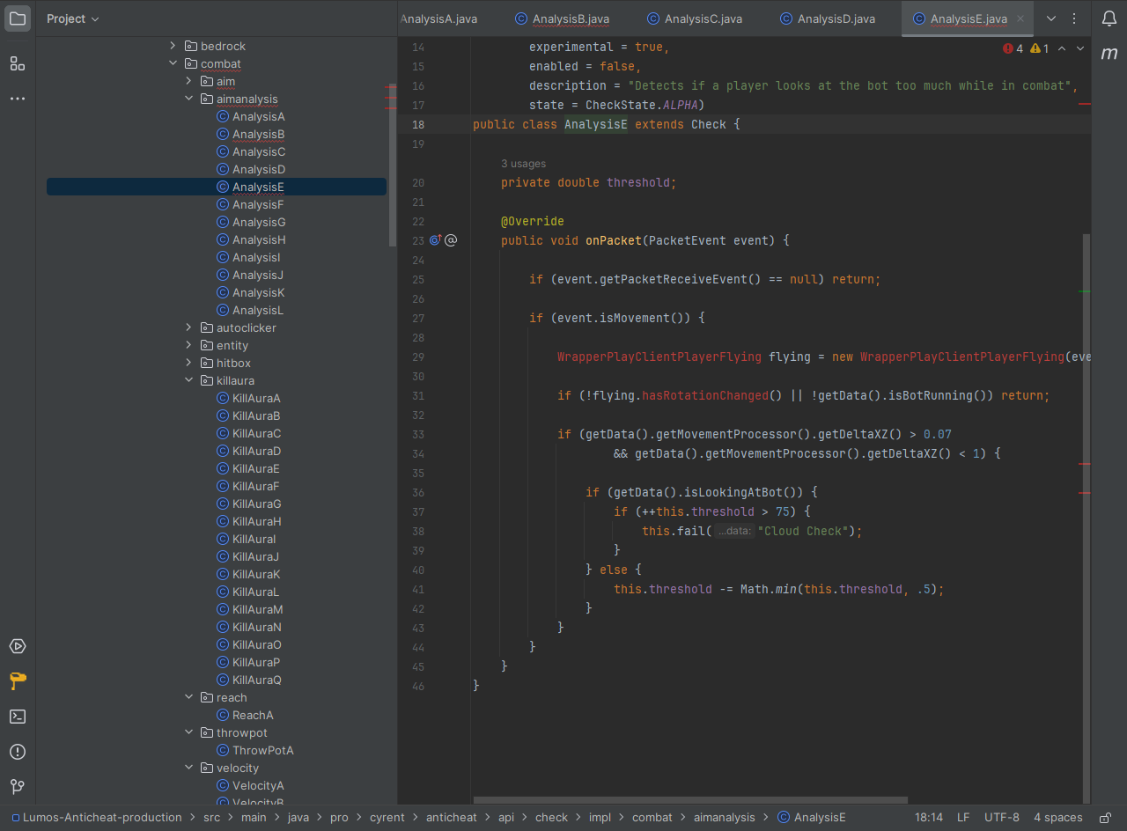The height and width of the screenshot is (831, 1127).
Task: Open the Terminal tool window
Action: click(x=18, y=717)
